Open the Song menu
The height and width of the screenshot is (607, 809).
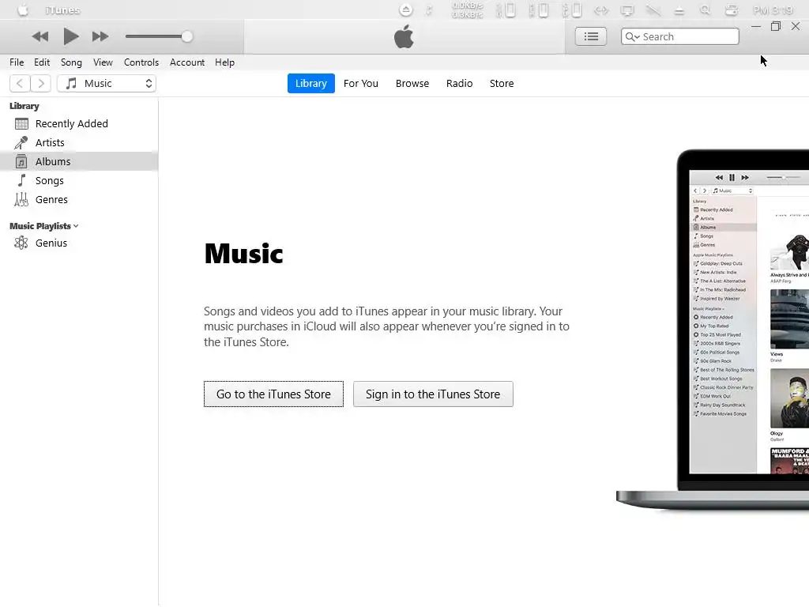(x=71, y=62)
